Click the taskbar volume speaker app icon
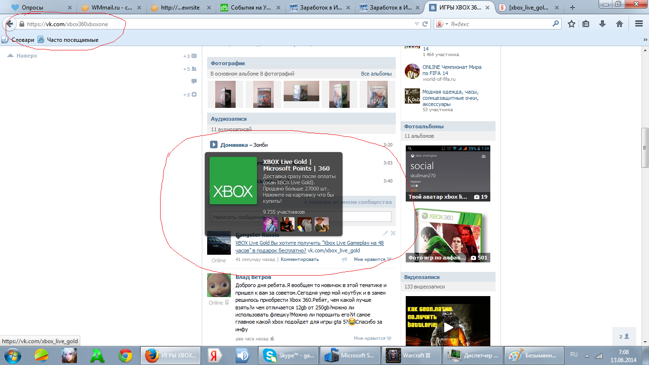This screenshot has width=649, height=365. tap(243, 355)
